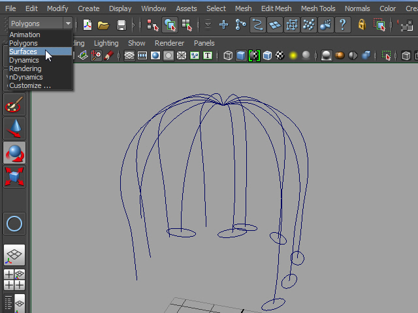Click the textured checkered sphere icon
418x313 pixels.
click(280, 55)
